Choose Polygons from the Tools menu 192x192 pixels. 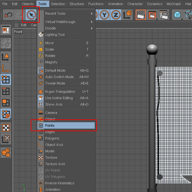click(x=66, y=138)
